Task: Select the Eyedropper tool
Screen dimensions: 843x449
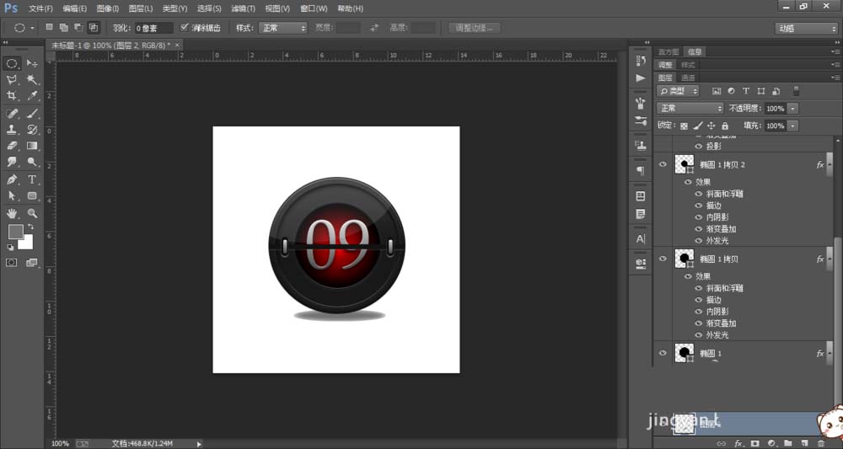Action: pos(32,97)
